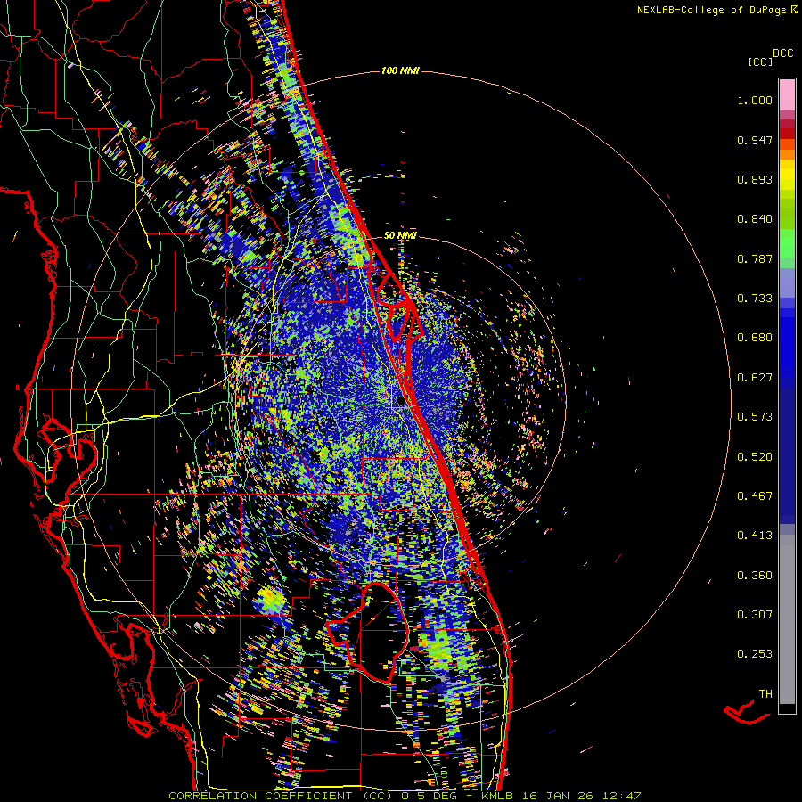This screenshot has width=802, height=802.
Task: Click the 0.413 scale value
Action: [x=755, y=536]
